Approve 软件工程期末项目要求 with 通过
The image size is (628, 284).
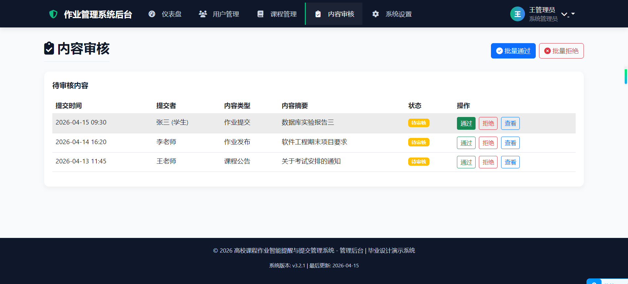click(x=466, y=143)
